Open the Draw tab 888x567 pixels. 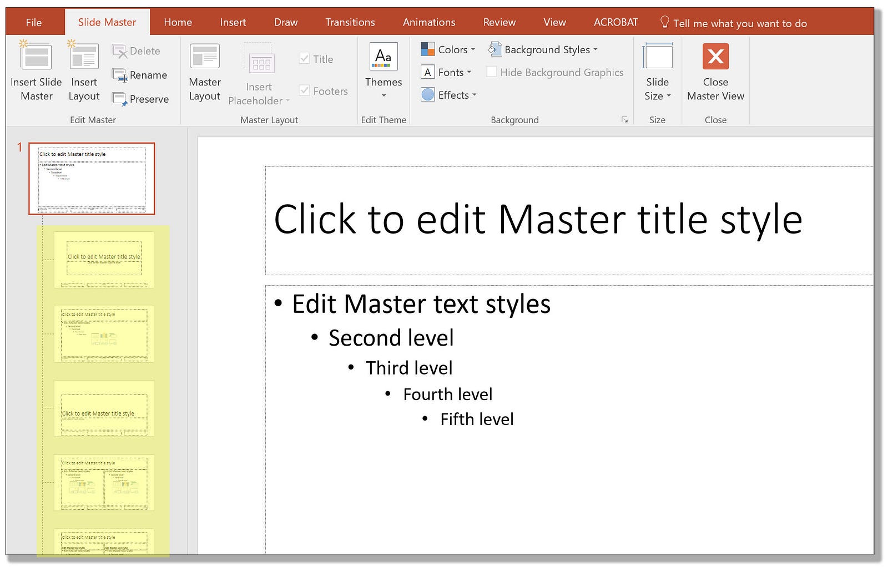click(x=286, y=22)
